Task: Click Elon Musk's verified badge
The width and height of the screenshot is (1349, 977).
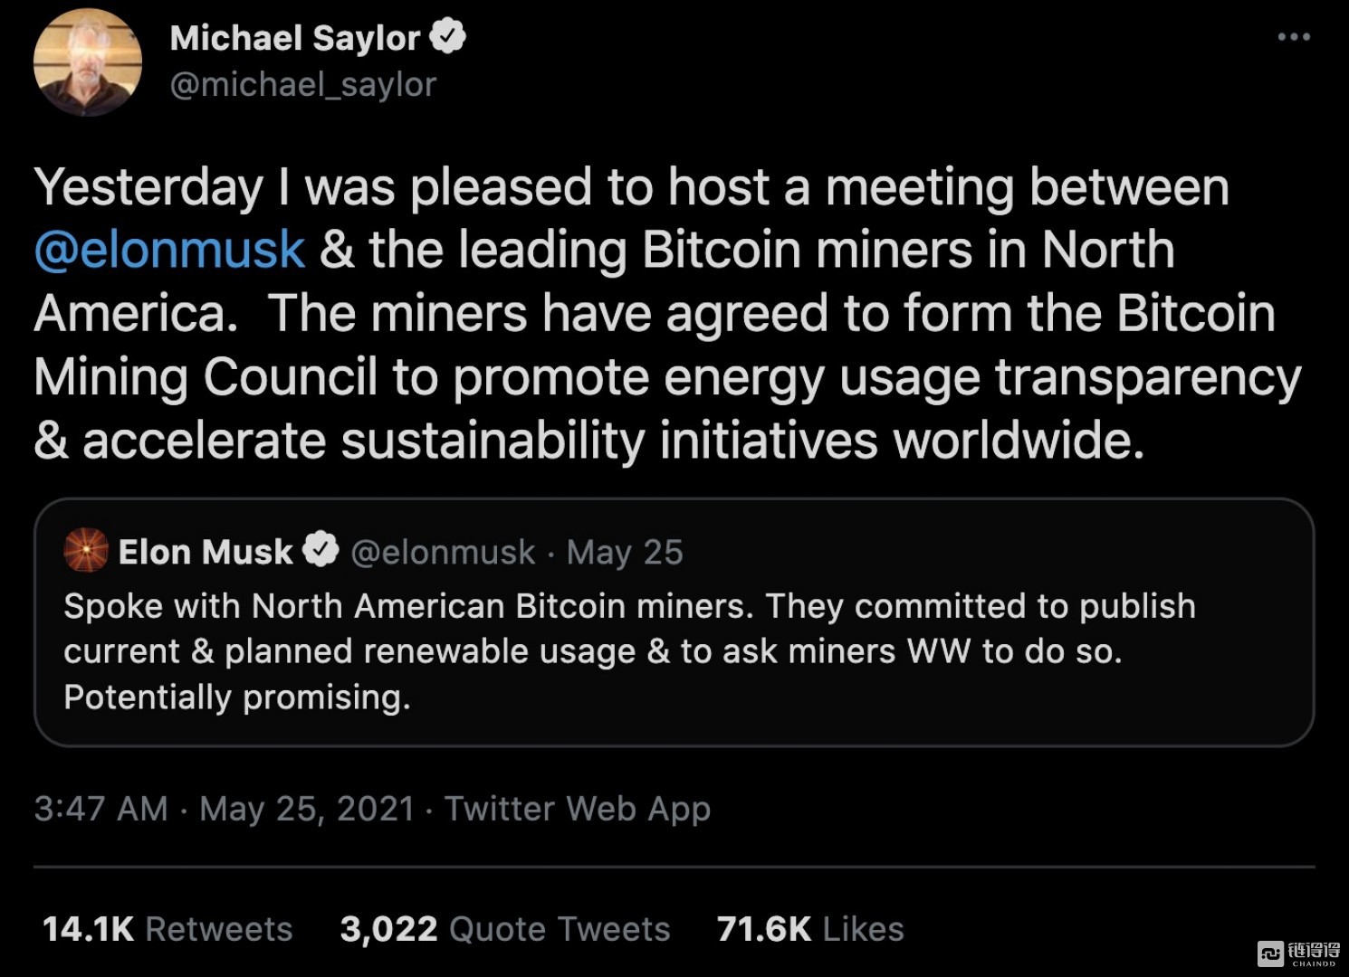Action: pyautogui.click(x=320, y=551)
